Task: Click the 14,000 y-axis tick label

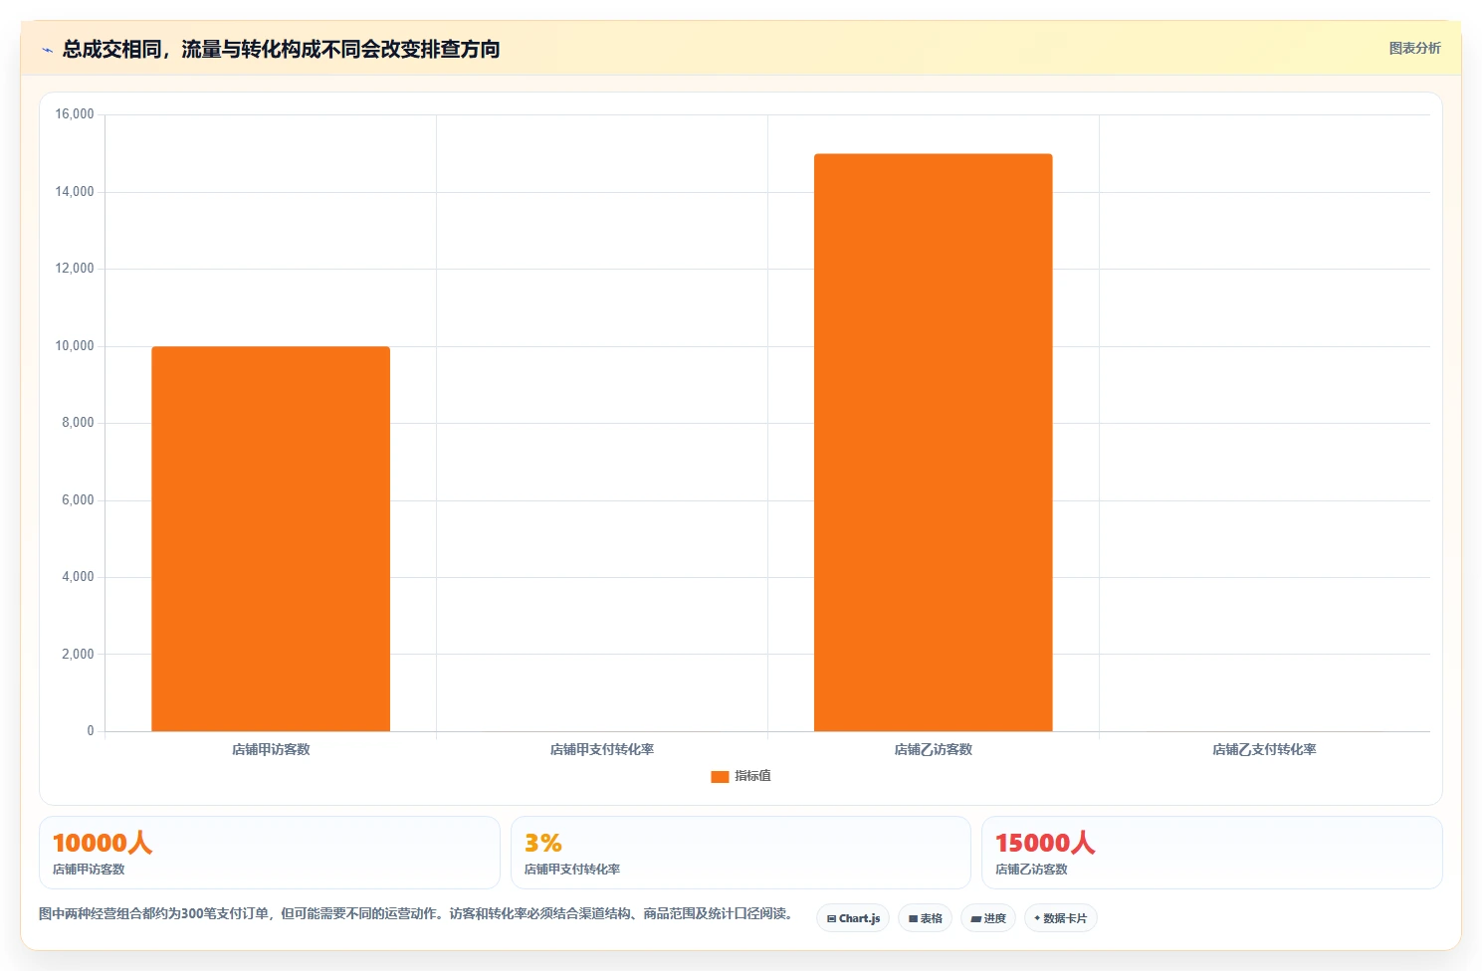Action: click(75, 192)
